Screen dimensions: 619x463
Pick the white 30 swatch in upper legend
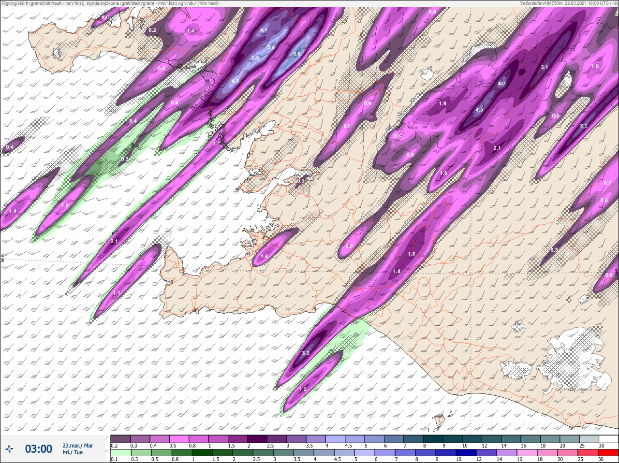pos(609,439)
